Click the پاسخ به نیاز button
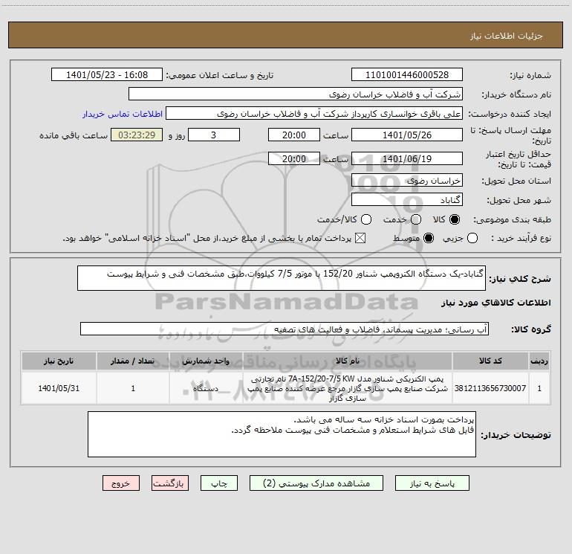Viewport: 572px width, 554px height. [432, 483]
